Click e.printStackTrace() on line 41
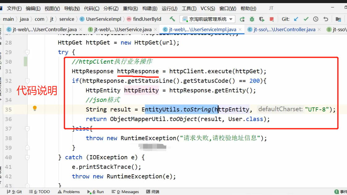The width and height of the screenshot is (347, 195). [x=105, y=167]
